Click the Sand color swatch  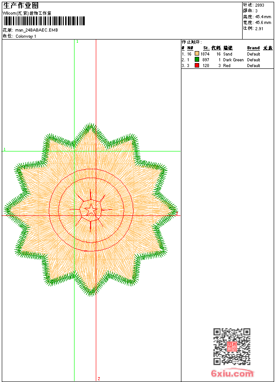[x=197, y=54]
